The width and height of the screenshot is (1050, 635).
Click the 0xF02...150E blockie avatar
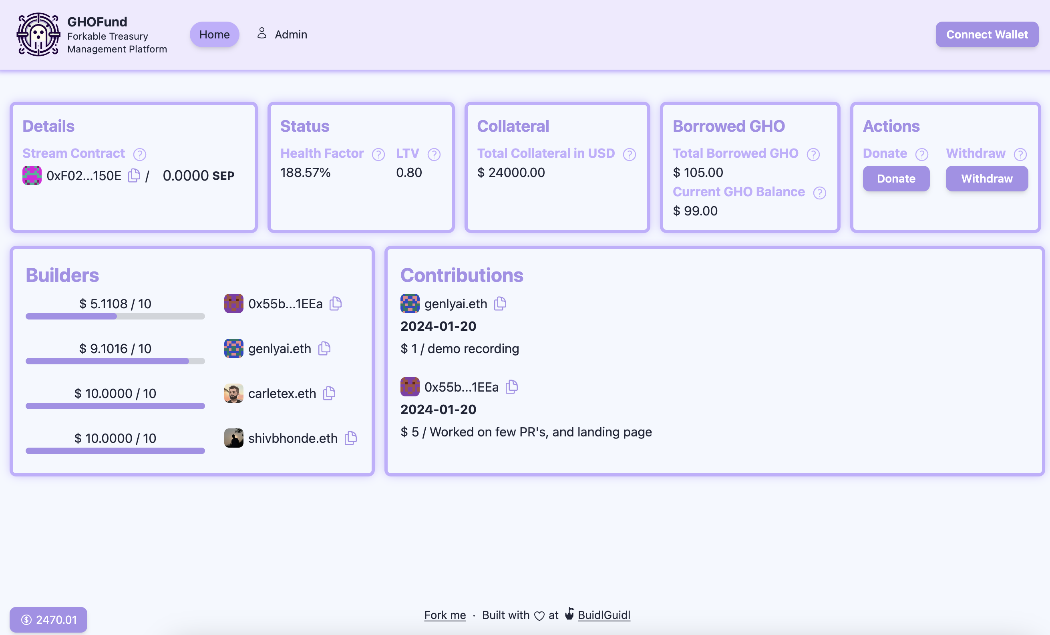(32, 175)
